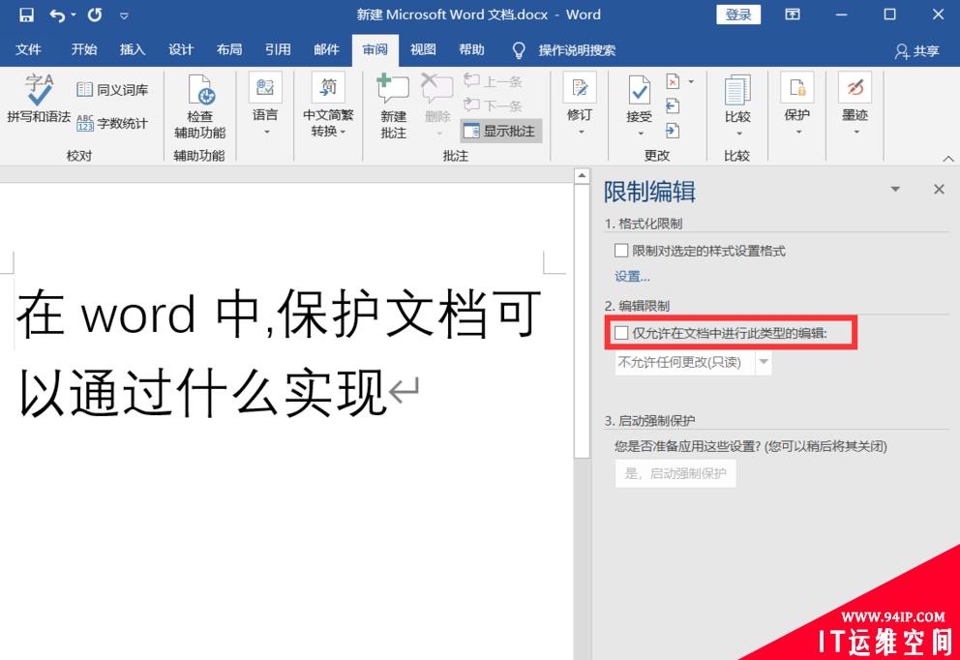The width and height of the screenshot is (960, 660).
Task: Switch to the Mailings (邮件) tab
Action: click(326, 49)
